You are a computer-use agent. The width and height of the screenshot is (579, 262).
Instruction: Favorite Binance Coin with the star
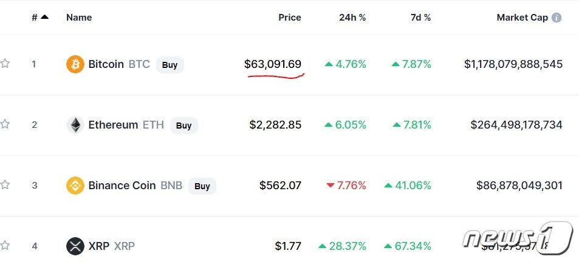5,185
